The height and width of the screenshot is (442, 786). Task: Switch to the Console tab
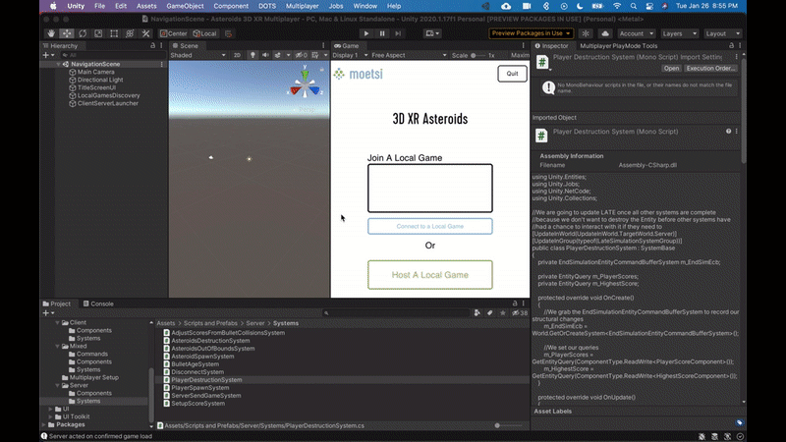pos(102,304)
